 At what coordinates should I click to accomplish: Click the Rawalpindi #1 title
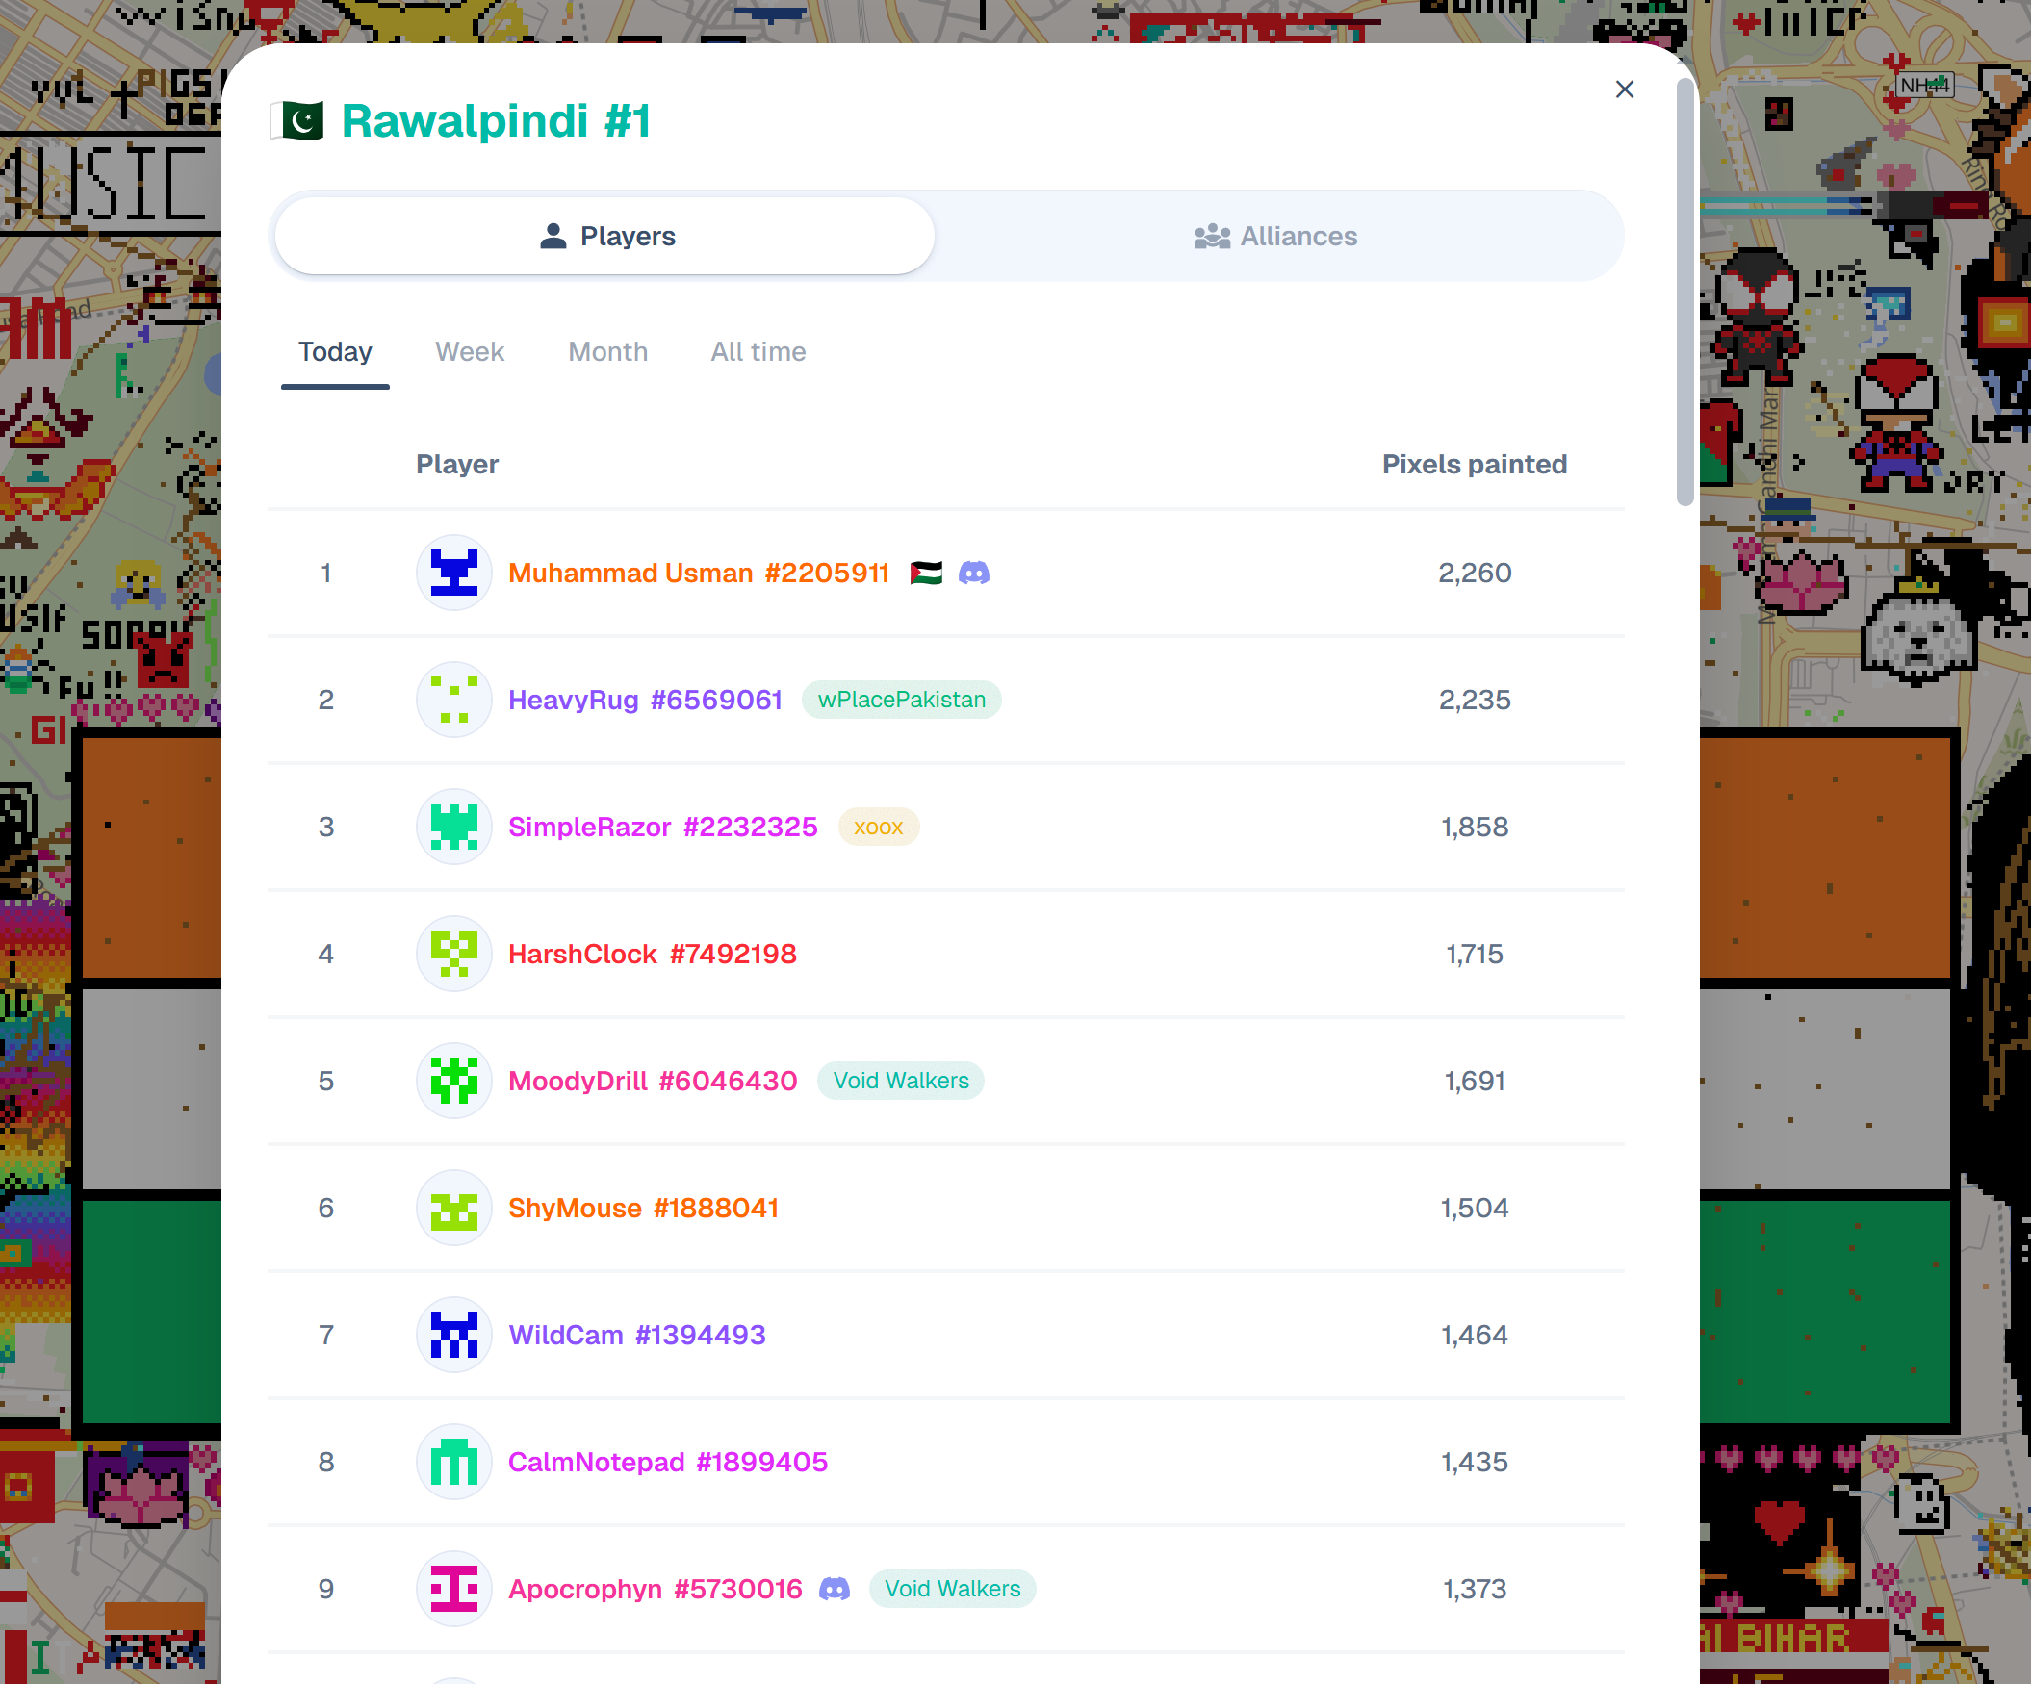tap(496, 122)
